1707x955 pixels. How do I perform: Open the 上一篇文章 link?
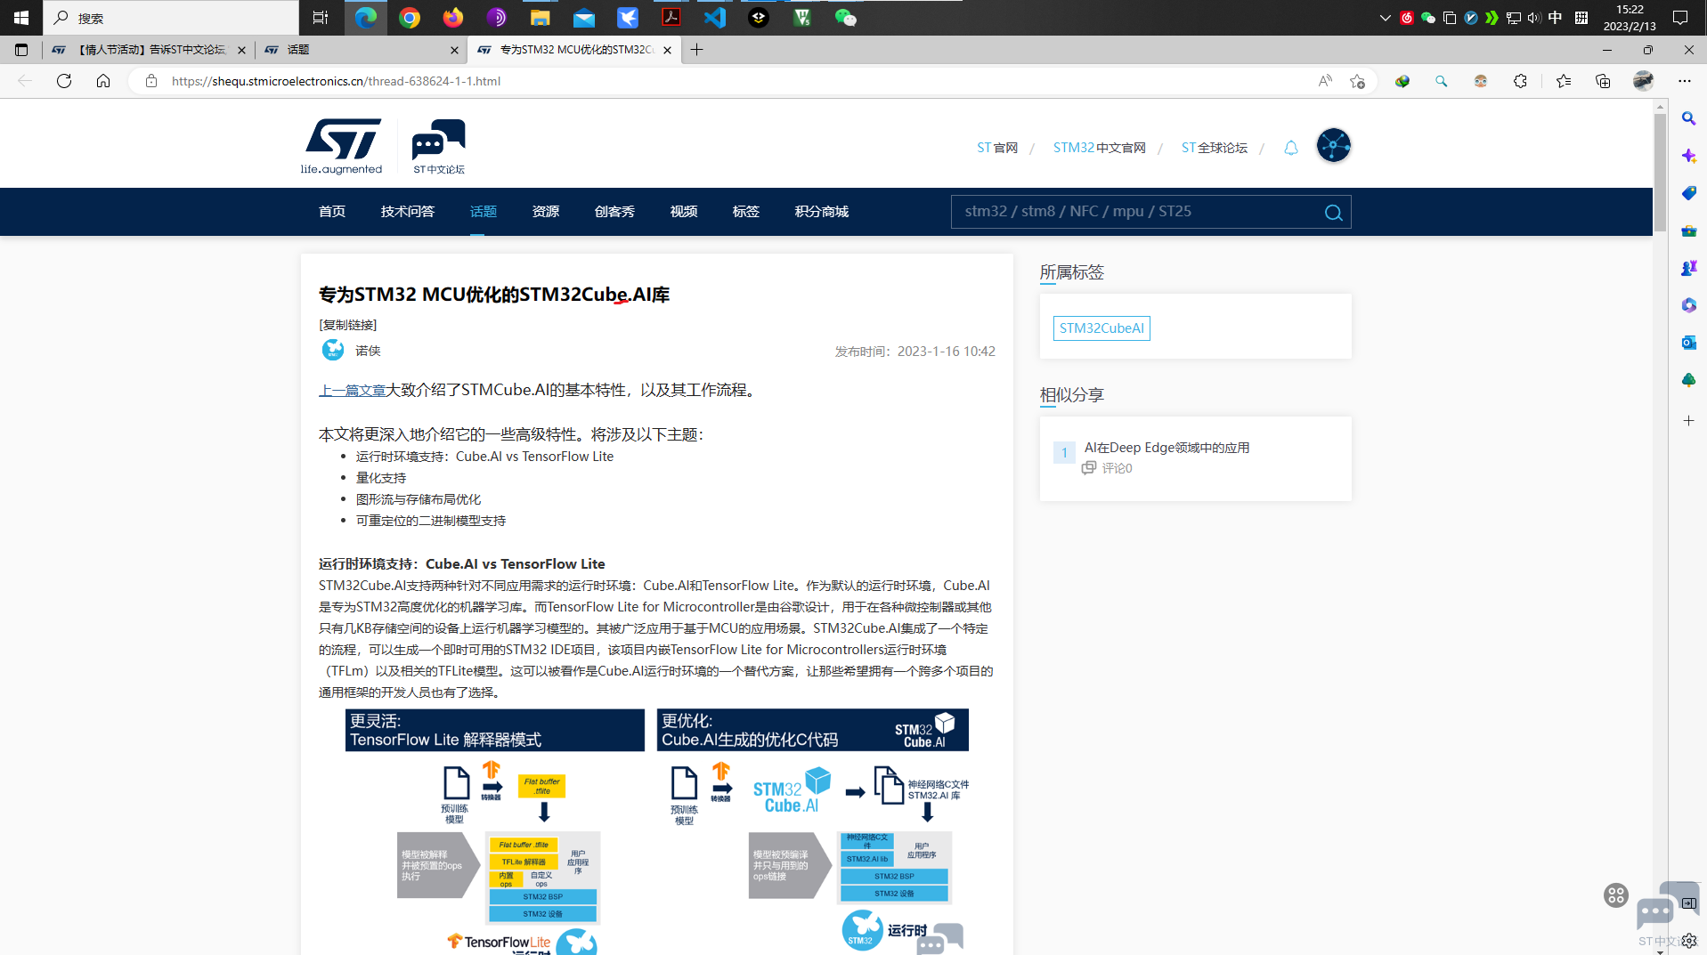pos(353,390)
